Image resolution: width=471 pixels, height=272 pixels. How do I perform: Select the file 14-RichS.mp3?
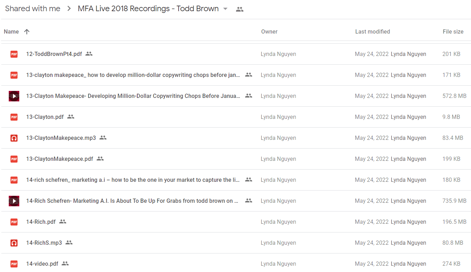(x=44, y=243)
